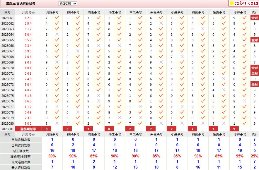The image size is (259, 170).
Task: Click red 8 prediction box under 鸿雁杀号
Action: [47, 129]
